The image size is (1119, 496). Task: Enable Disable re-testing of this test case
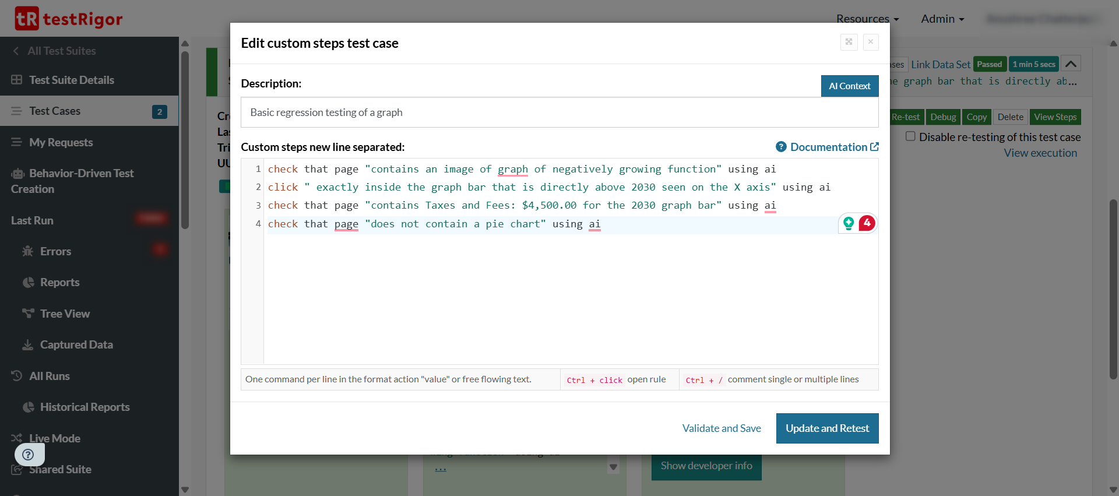910,136
